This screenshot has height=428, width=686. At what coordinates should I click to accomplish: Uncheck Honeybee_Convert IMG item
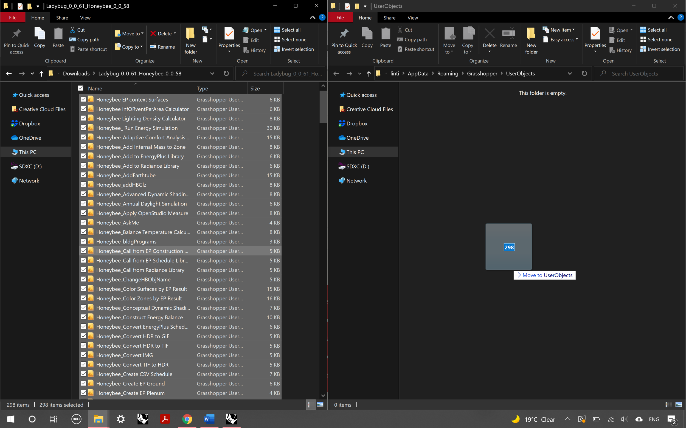(x=83, y=355)
